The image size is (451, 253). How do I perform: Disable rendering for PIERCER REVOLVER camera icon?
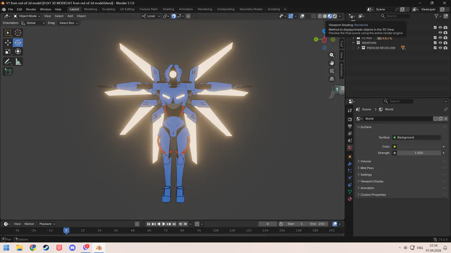[445, 48]
